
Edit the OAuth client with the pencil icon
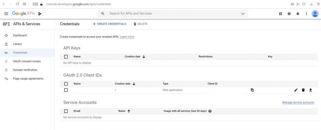pos(296,90)
